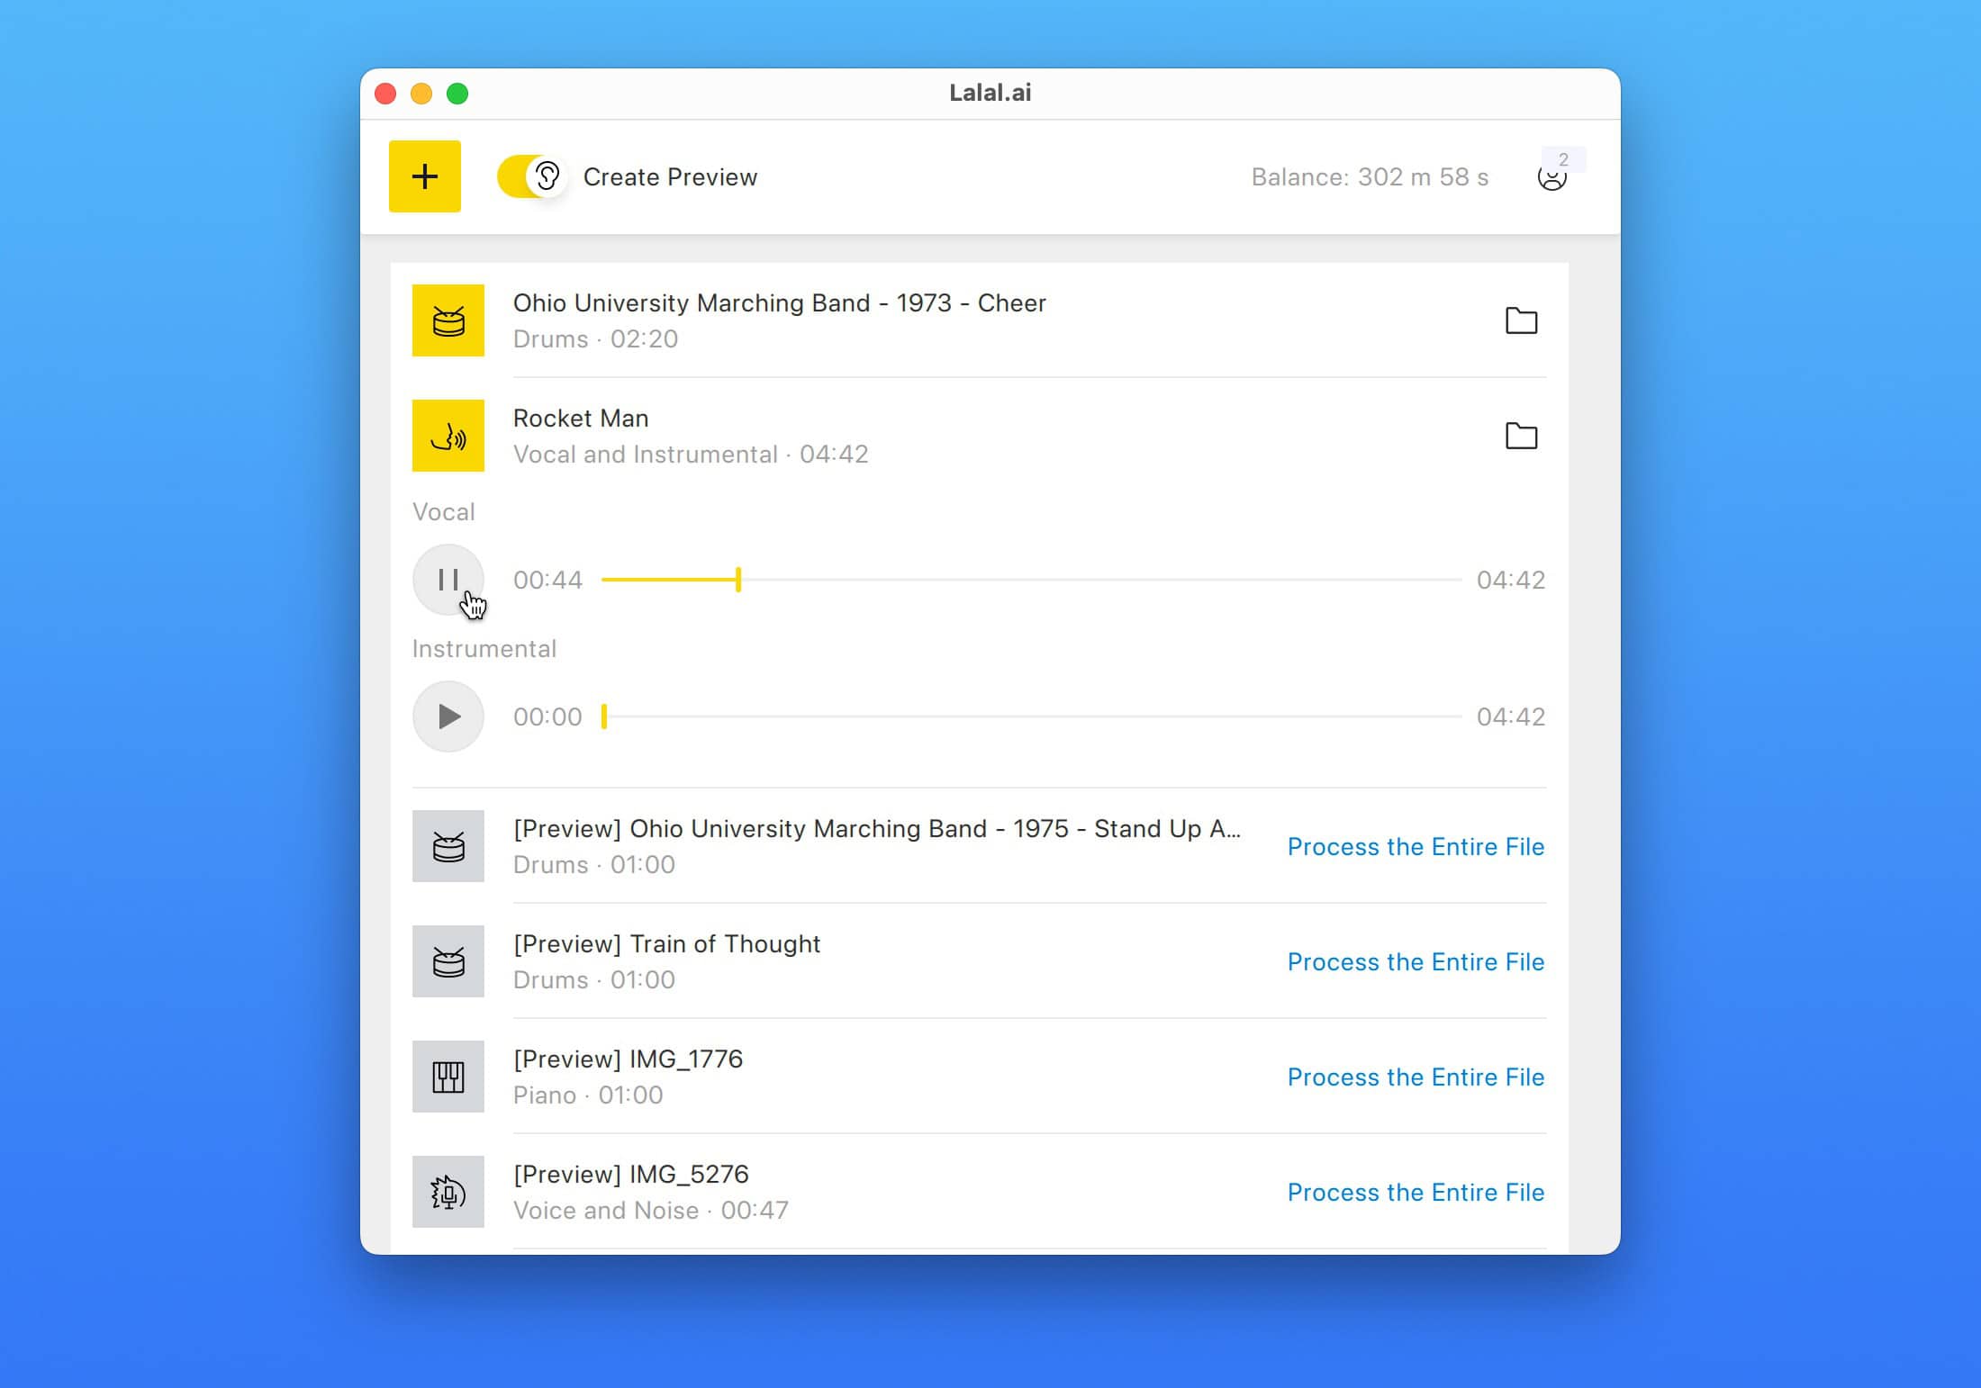Click the notification badge showing 2
This screenshot has height=1388, width=1981.
[1563, 159]
